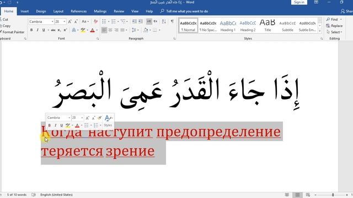Screen dimensions: 353x198
Task: Apply borders to the paragraph
Action: coord(155,30)
